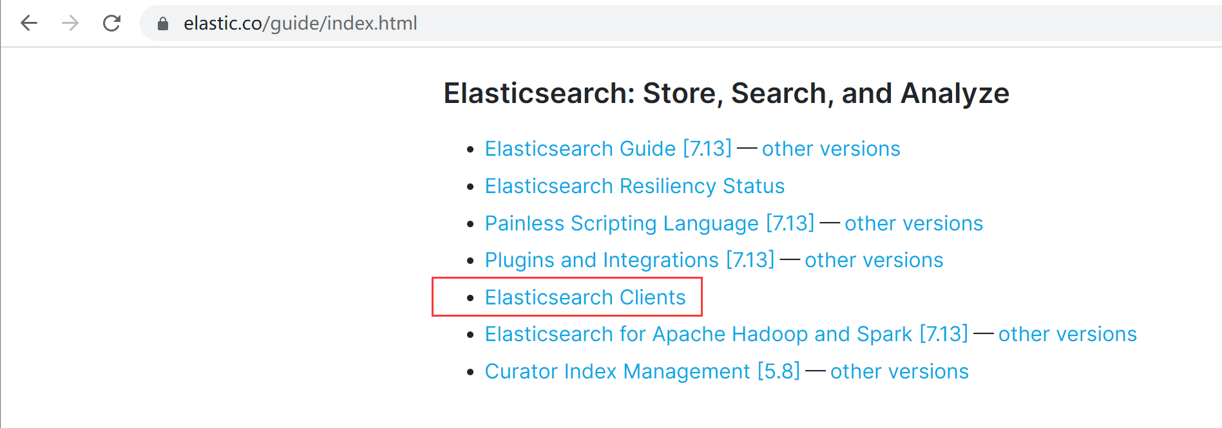The width and height of the screenshot is (1222, 428).
Task: Focus the address bar URL field
Action: tap(451, 24)
